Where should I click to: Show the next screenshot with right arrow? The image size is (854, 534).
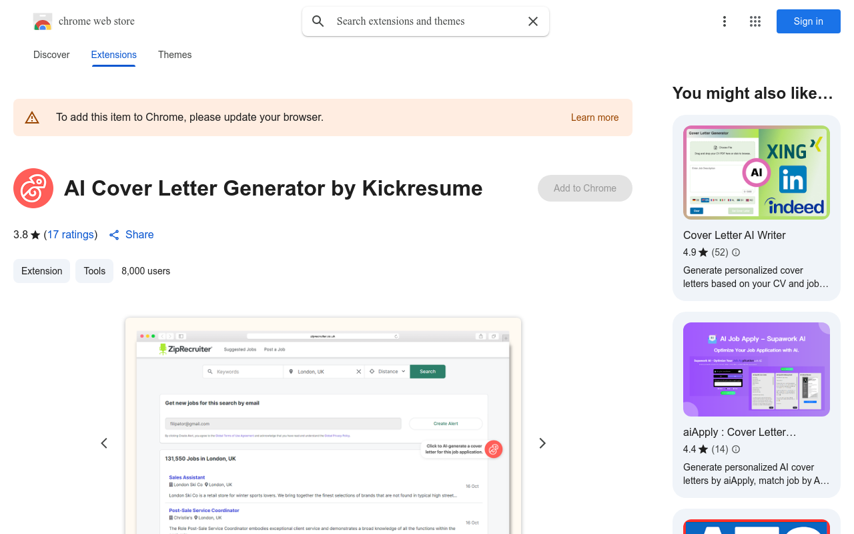(x=542, y=443)
